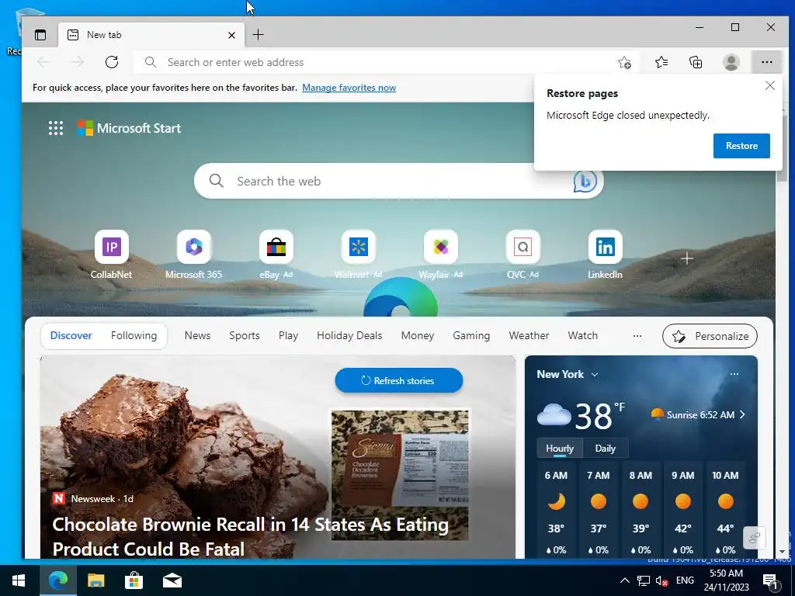Click Manage favorites now link

349,88
